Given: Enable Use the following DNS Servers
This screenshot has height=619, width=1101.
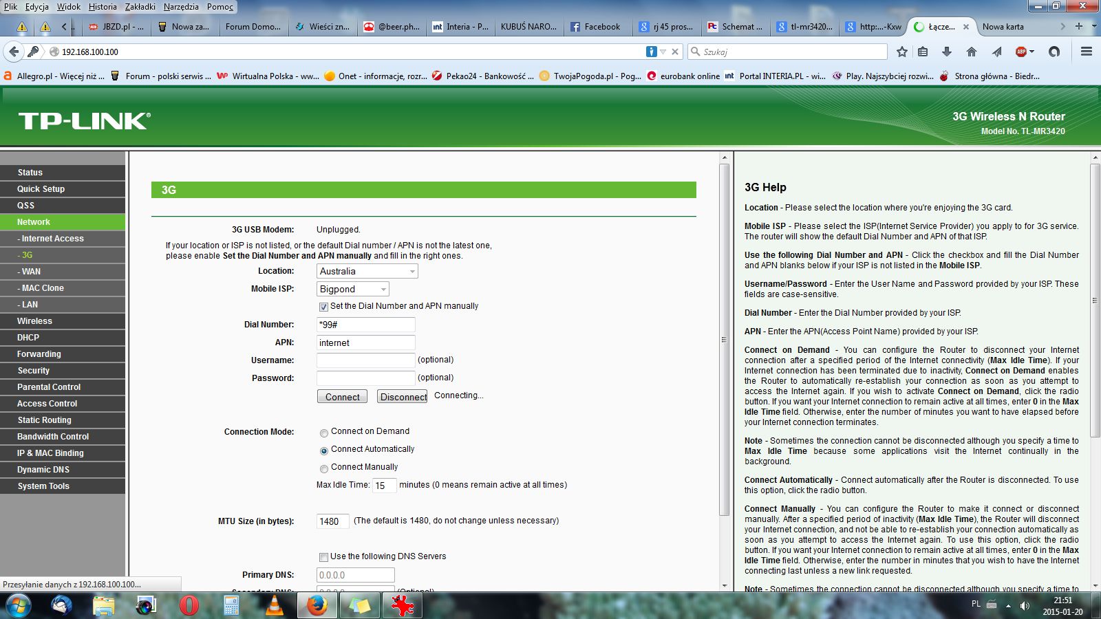Looking at the screenshot, I should (x=323, y=557).
